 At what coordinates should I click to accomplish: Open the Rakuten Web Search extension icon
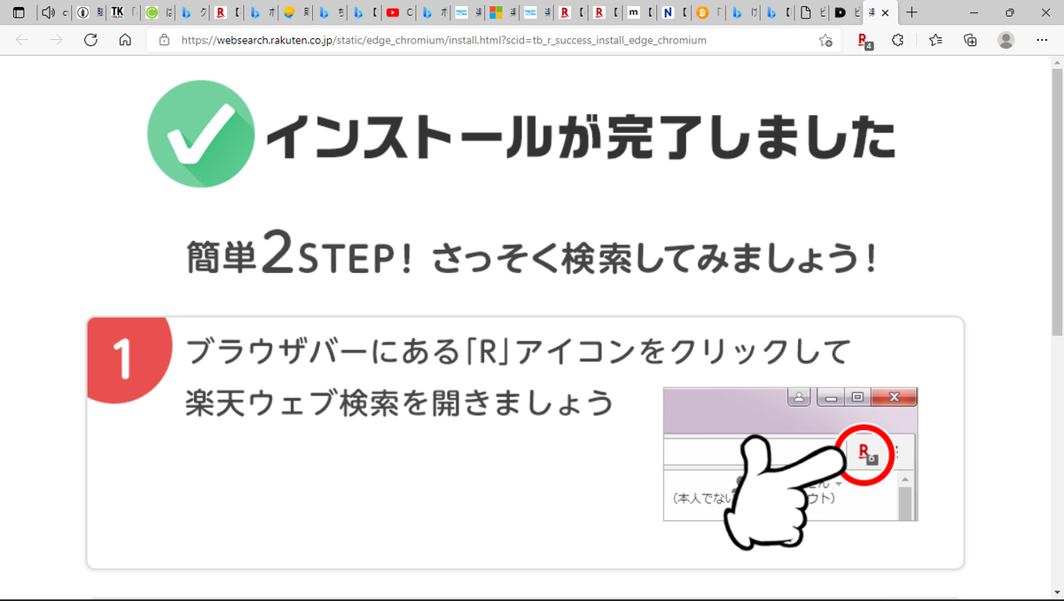865,40
